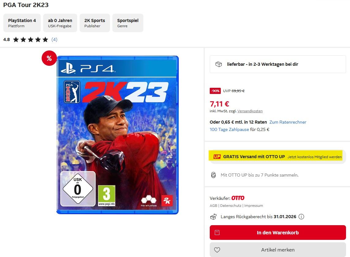Click the heart icon on Artikel merken
Viewport: 350px width, 257px height.
click(217, 250)
